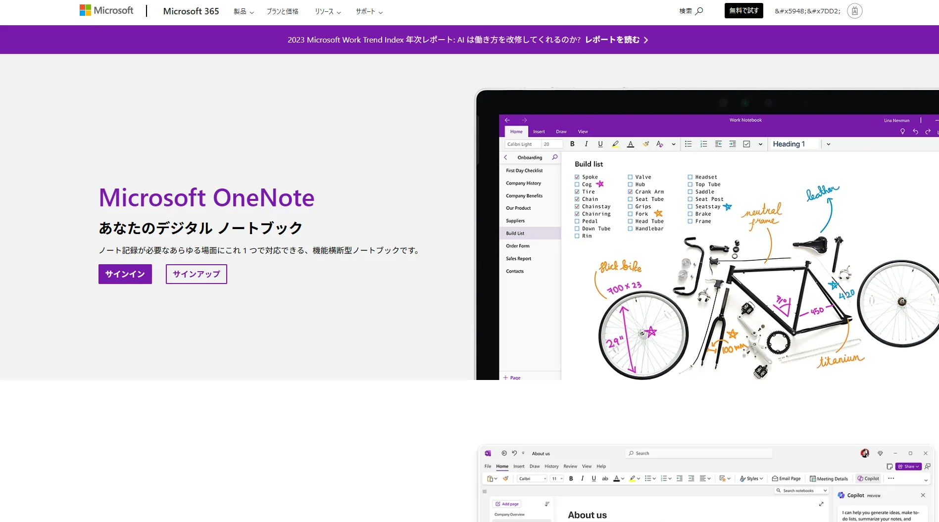The height and width of the screenshot is (522, 939).
Task: Open Review tab in desktop OneNote window
Action: (x=570, y=466)
